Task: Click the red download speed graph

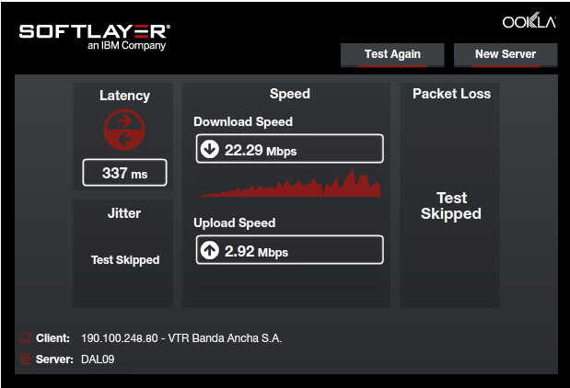Action: tap(290, 184)
